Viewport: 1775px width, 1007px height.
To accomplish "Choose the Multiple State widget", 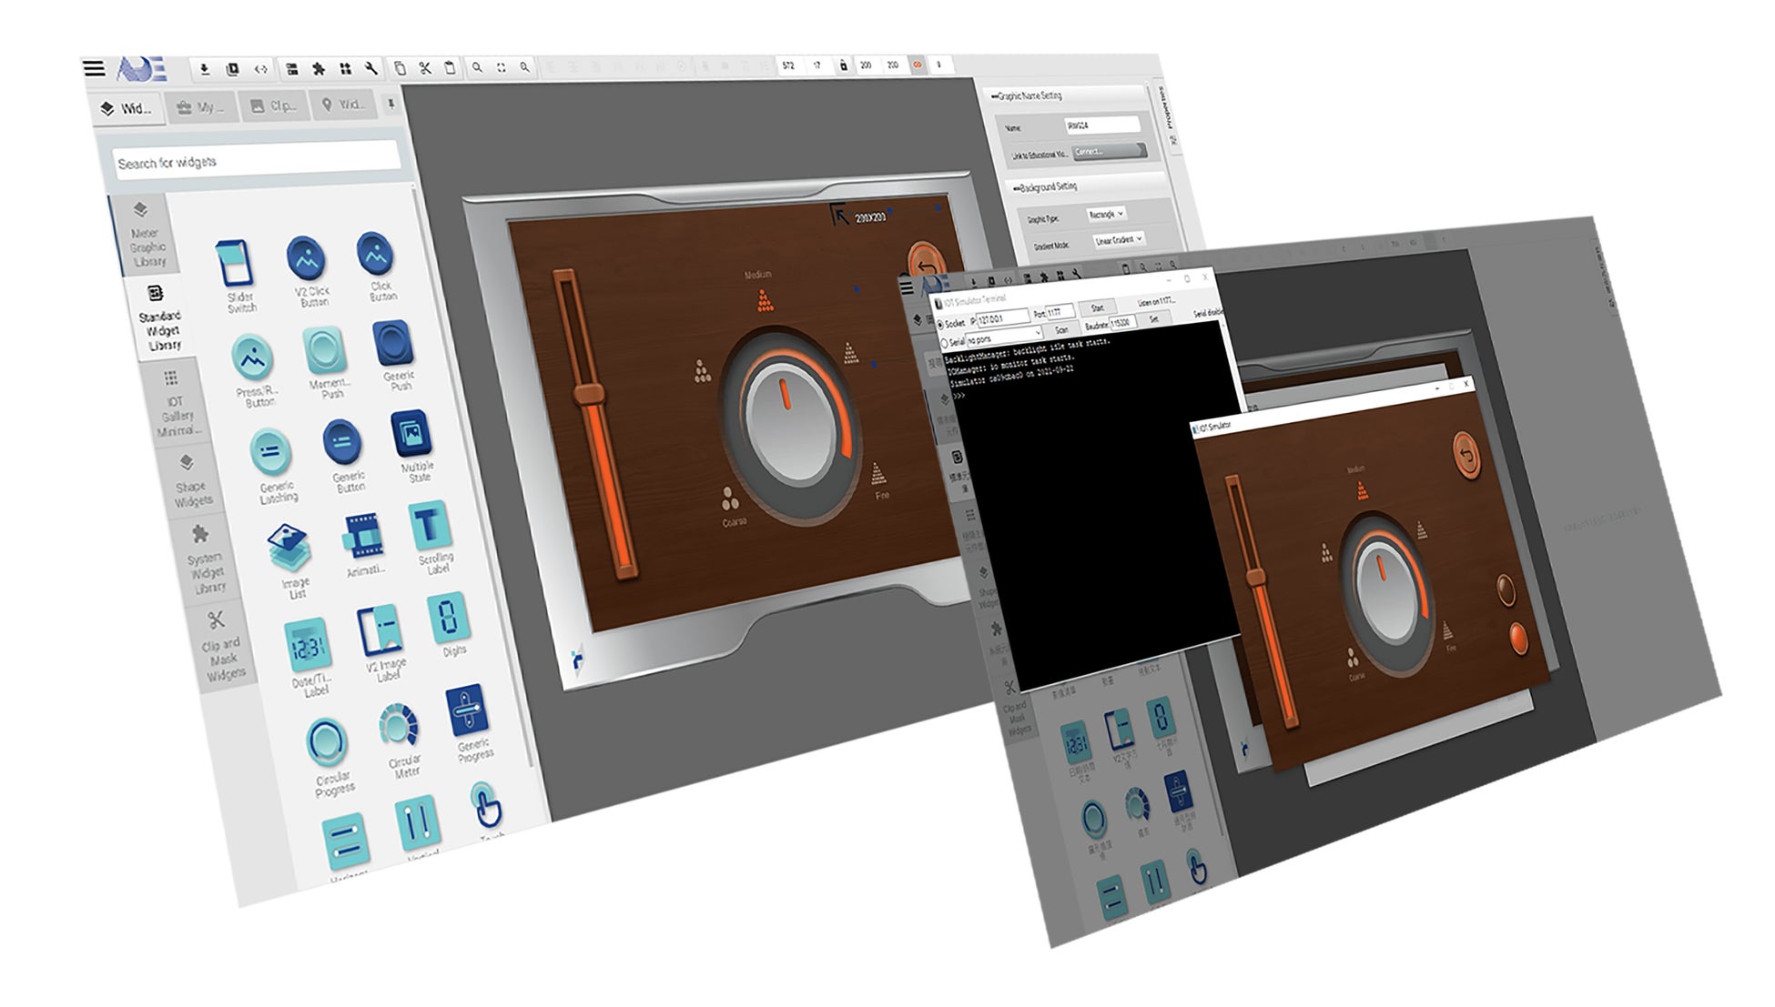I will (x=411, y=435).
